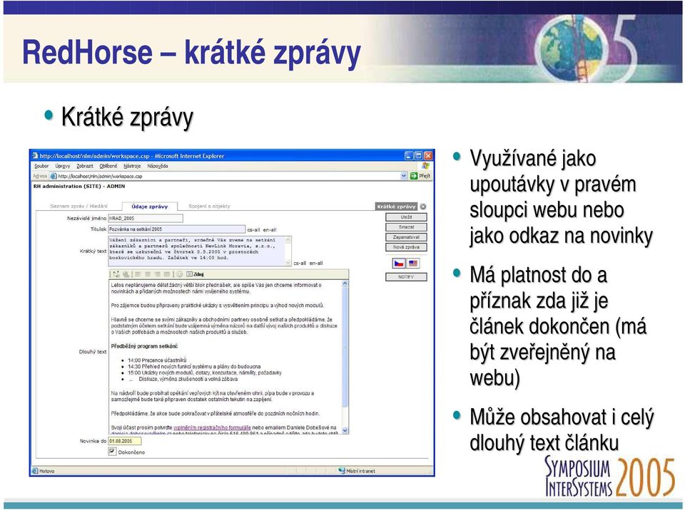Click the Titulek input field
The image size is (685, 510).
[177, 229]
